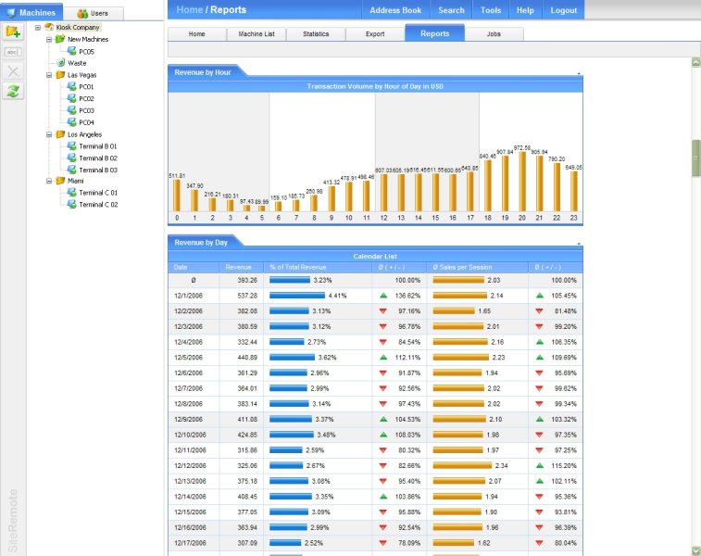Switch to the Users tab
The height and width of the screenshot is (556, 701).
click(93, 13)
